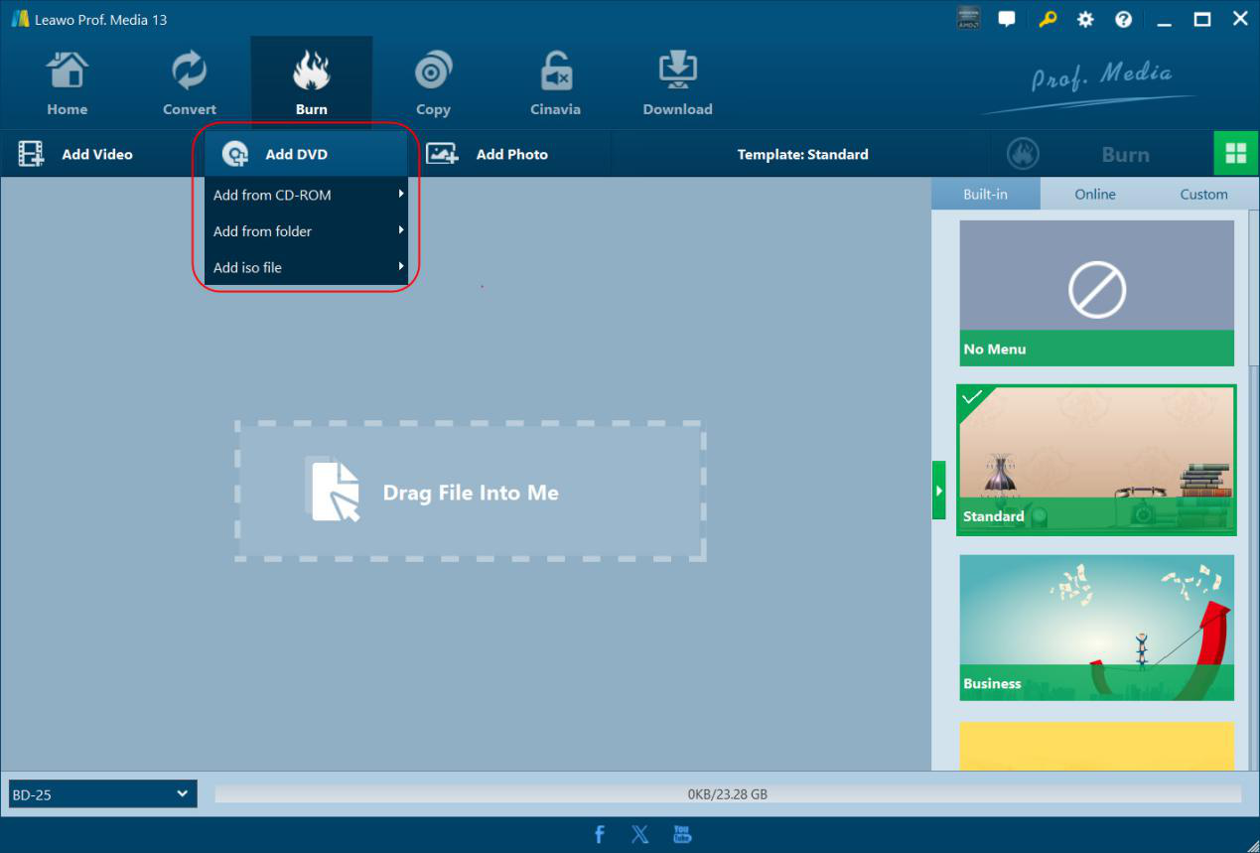The image size is (1260, 853).
Task: Expand Add from CD-ROM submenu arrow
Action: tap(401, 195)
